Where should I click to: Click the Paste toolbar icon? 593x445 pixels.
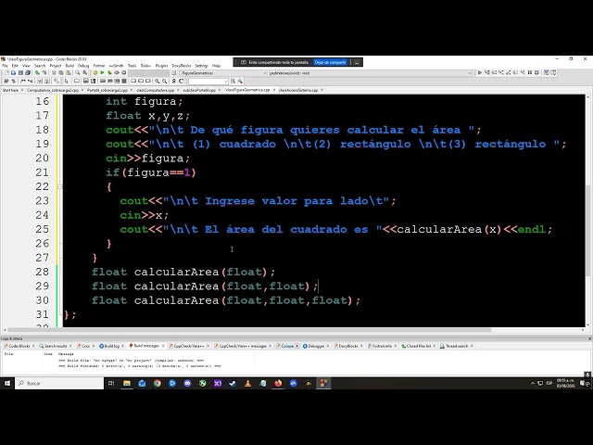tap(68, 72)
